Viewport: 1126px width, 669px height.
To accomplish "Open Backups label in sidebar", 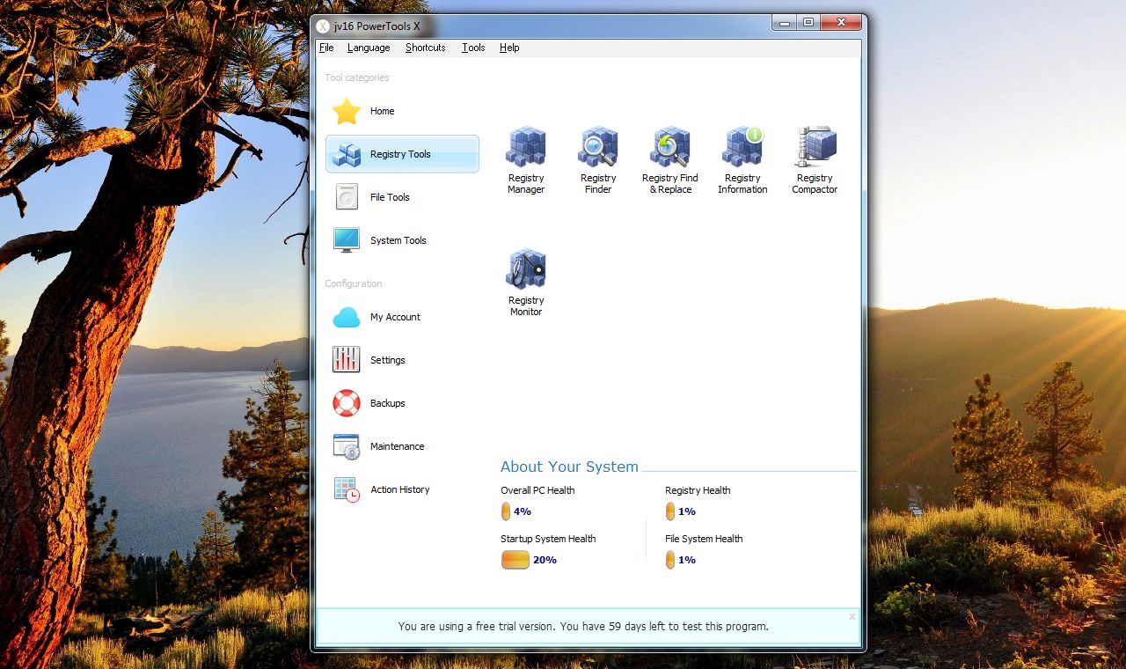I will [387, 403].
